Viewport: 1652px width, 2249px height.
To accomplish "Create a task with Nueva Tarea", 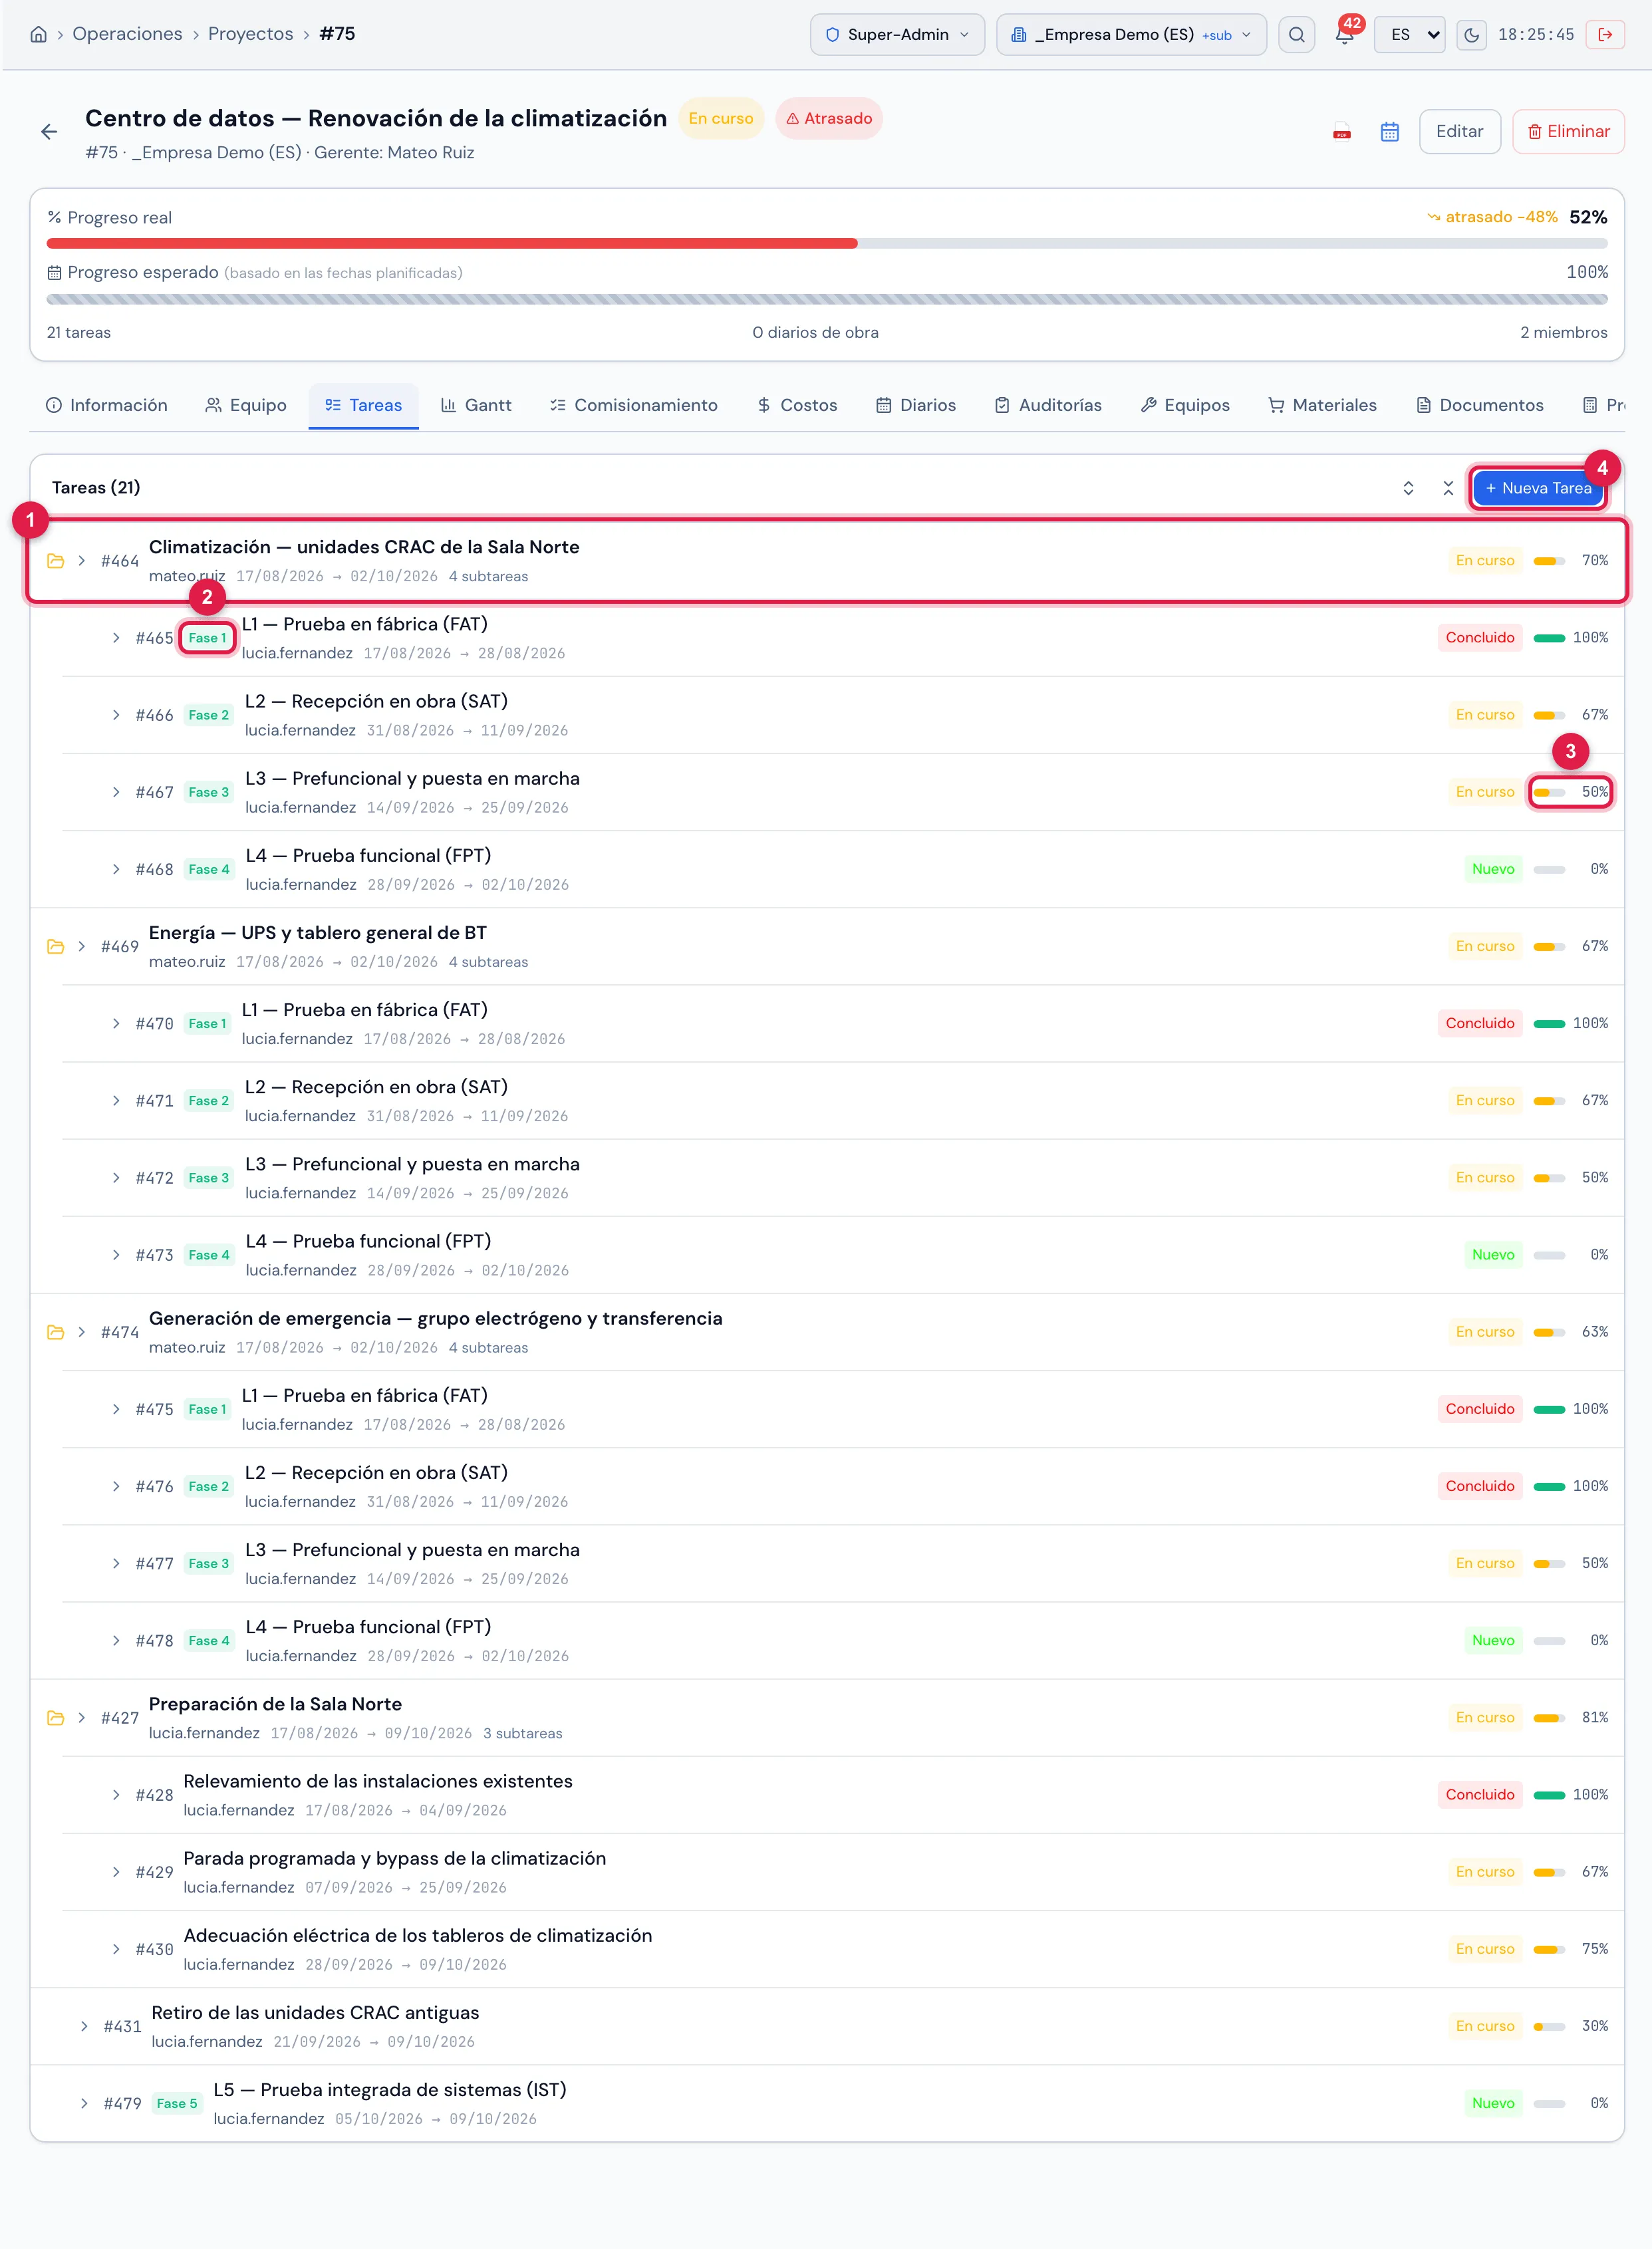I will (x=1538, y=488).
